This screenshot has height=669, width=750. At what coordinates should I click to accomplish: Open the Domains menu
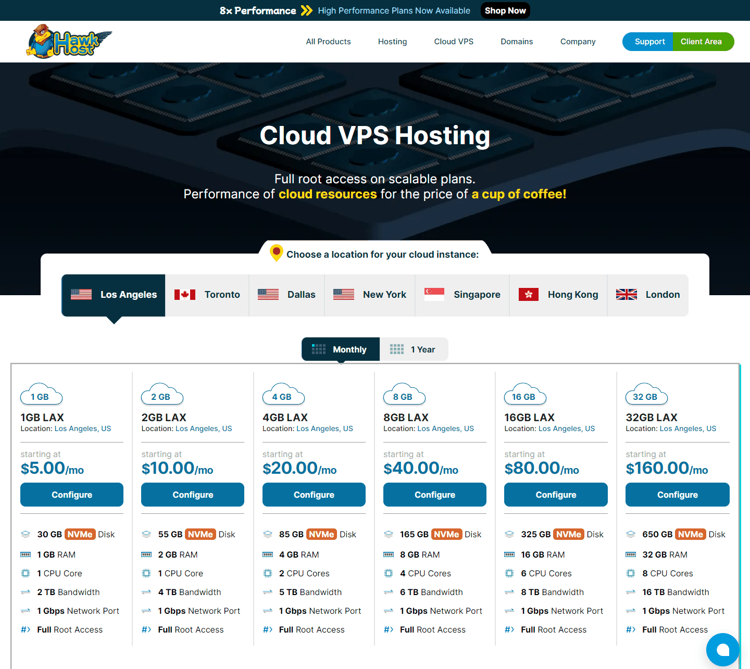click(517, 42)
